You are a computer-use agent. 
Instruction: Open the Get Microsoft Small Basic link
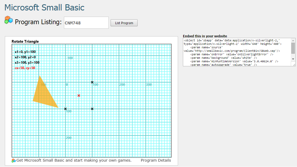[x=74, y=160]
